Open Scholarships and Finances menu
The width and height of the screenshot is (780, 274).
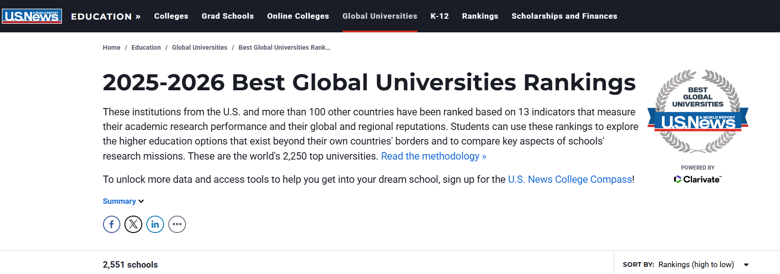[564, 16]
